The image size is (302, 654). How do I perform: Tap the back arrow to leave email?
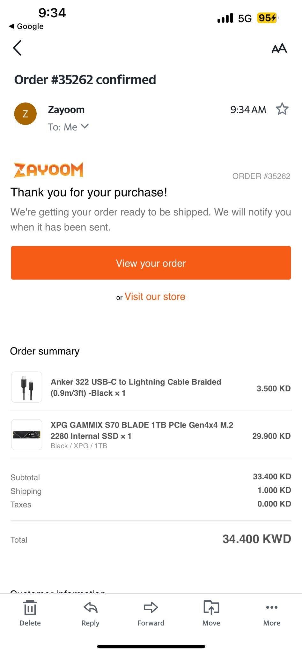[x=17, y=48]
